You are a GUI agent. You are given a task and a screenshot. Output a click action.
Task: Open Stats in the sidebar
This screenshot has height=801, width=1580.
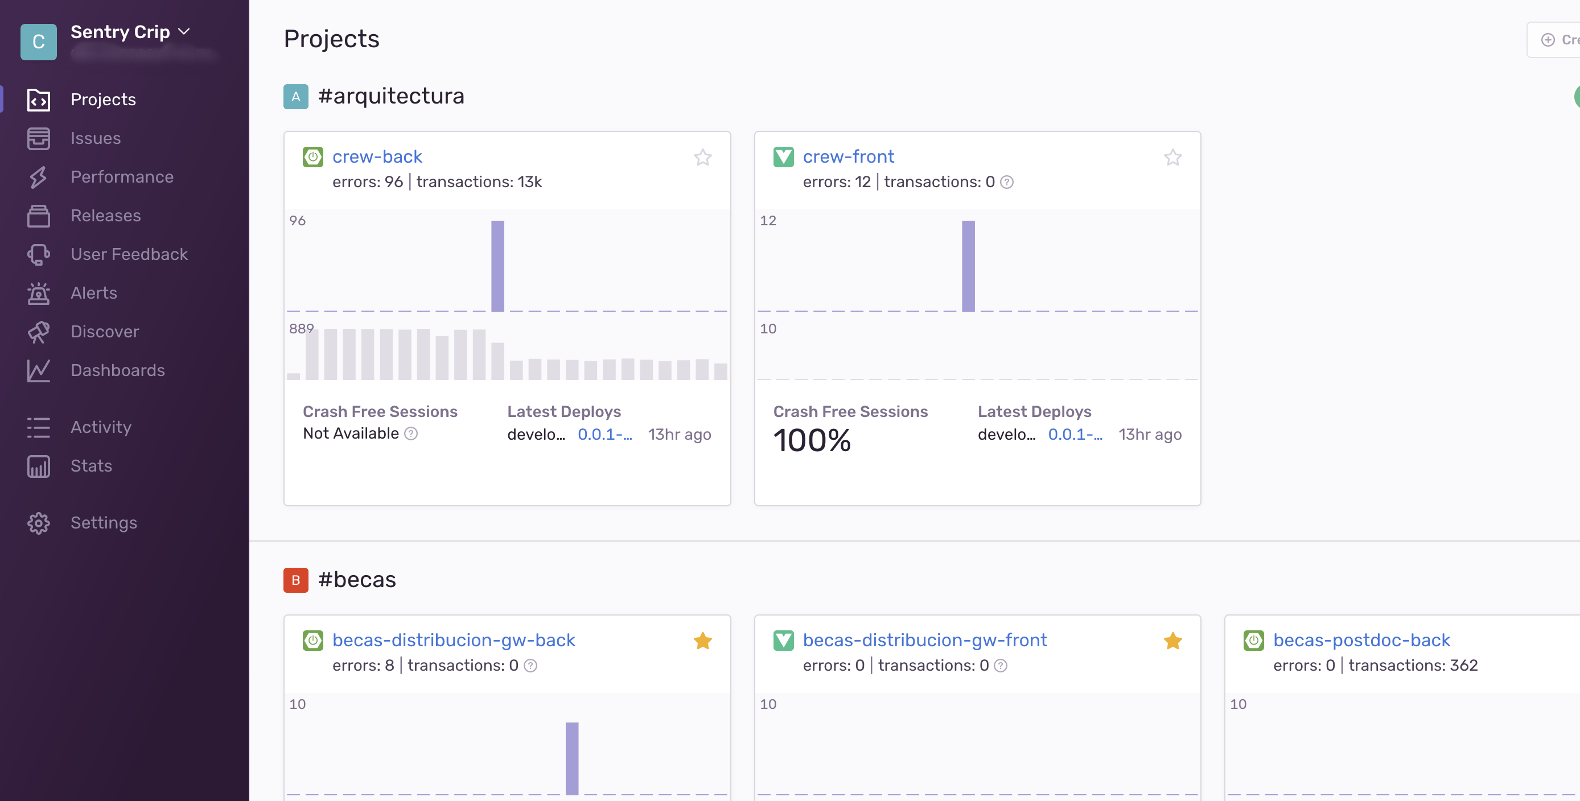[90, 465]
